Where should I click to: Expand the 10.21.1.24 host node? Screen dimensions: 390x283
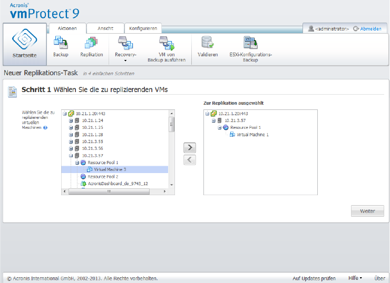click(x=71, y=120)
